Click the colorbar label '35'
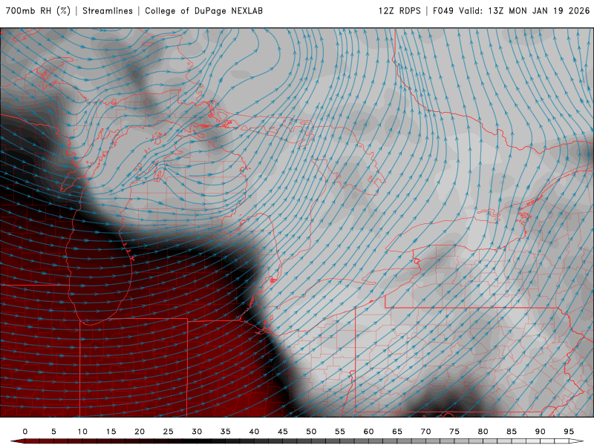This screenshot has height=445, width=594. pos(226,432)
